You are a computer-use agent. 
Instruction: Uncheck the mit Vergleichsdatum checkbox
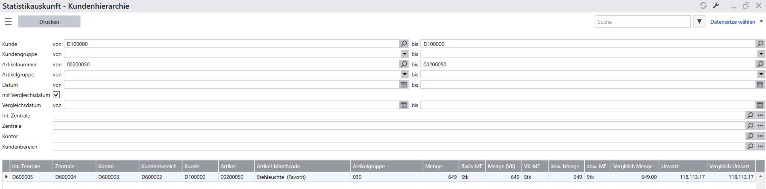(56, 95)
